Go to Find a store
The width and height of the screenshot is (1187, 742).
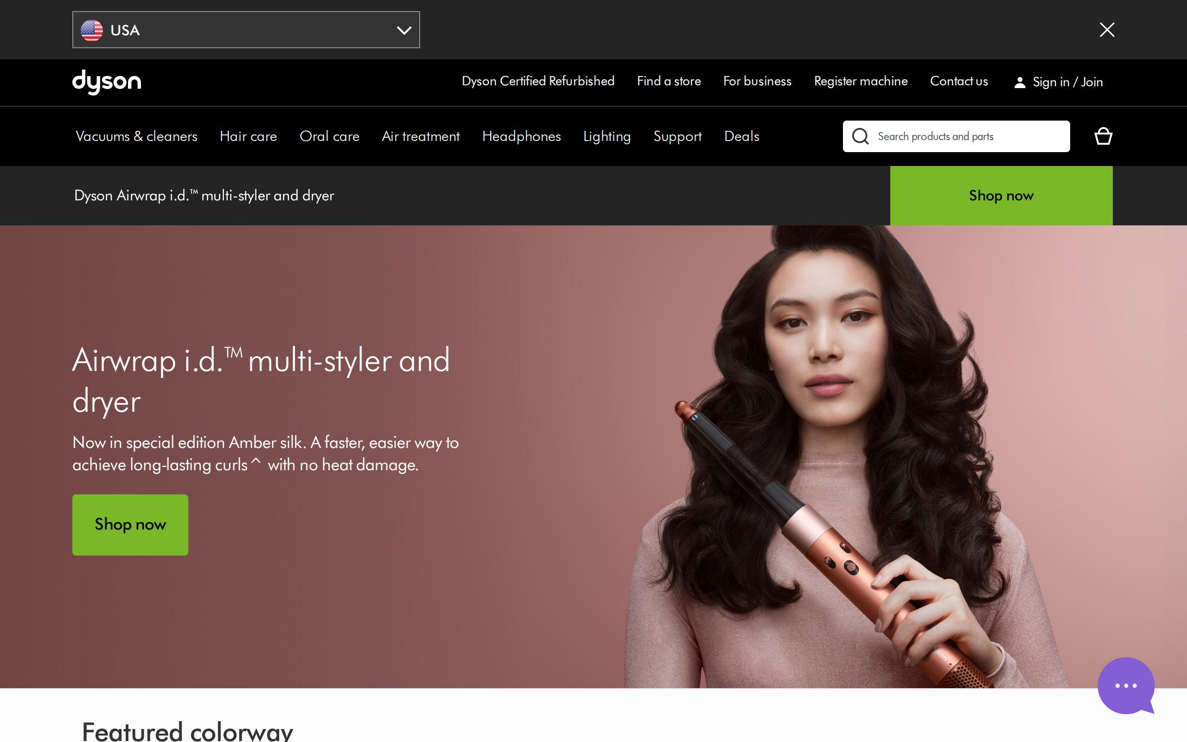(669, 82)
